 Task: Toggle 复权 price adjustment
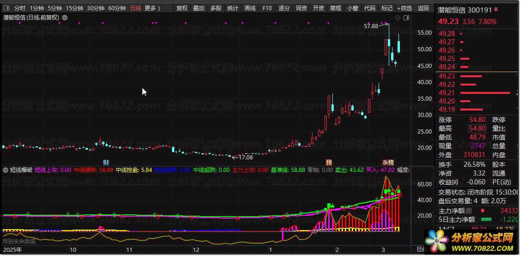tap(182, 8)
